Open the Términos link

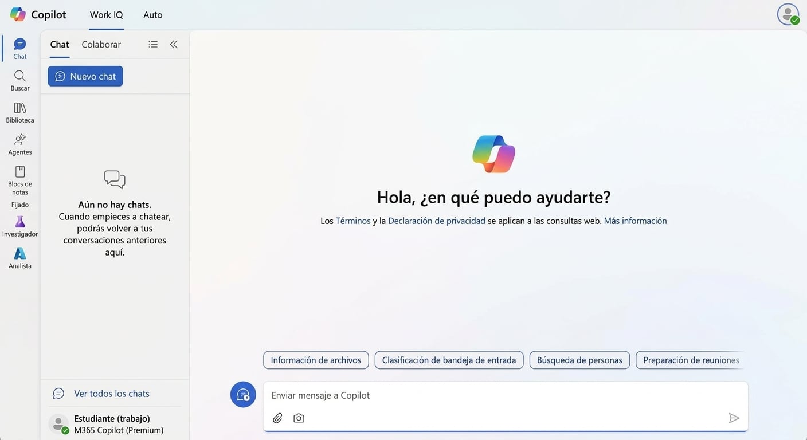coord(353,221)
